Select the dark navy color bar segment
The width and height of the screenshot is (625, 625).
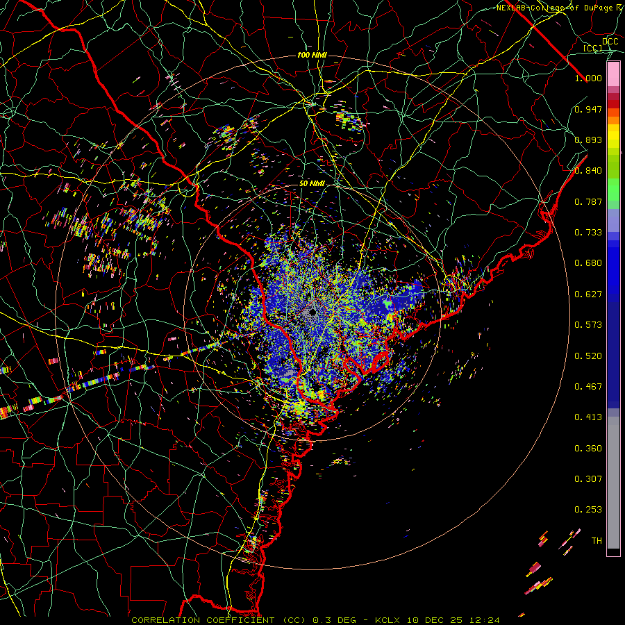[x=613, y=355]
